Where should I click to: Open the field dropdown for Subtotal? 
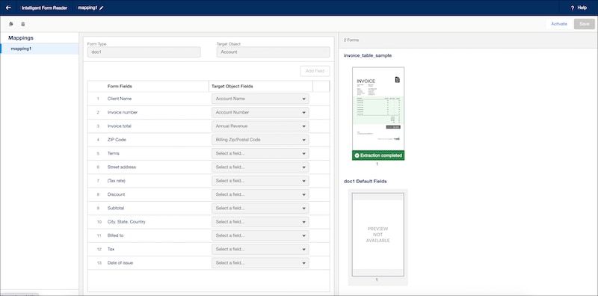coord(260,209)
